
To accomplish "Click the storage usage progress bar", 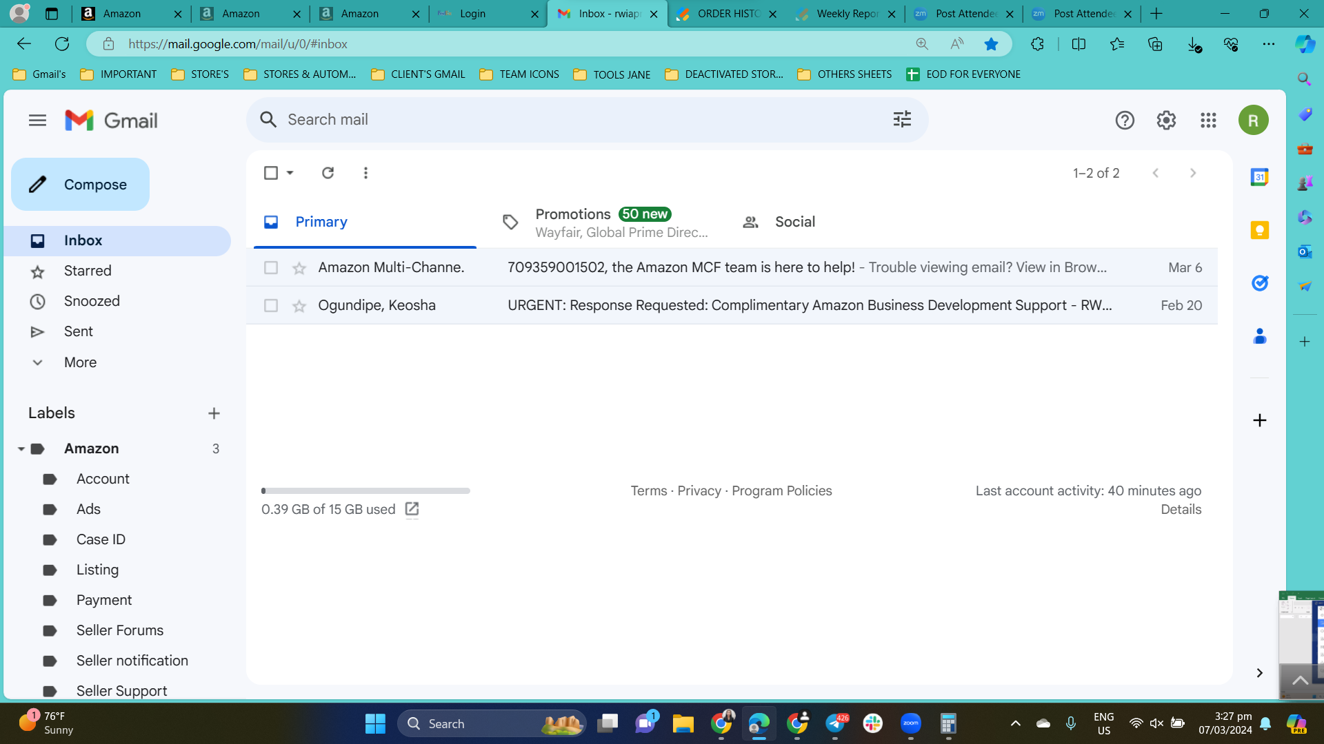I will pyautogui.click(x=365, y=491).
